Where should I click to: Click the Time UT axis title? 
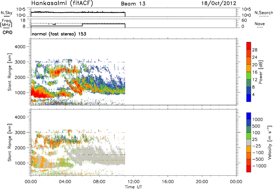pyautogui.click(x=133, y=187)
